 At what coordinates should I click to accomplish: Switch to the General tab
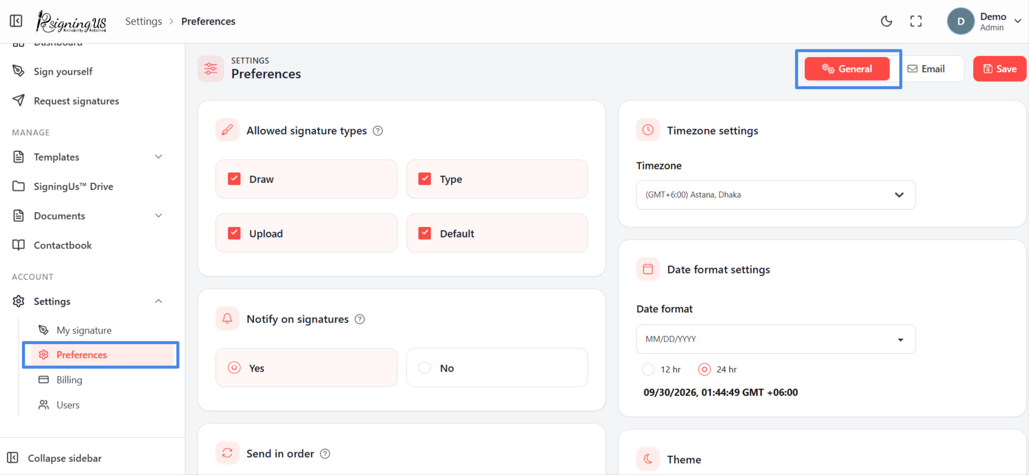(x=847, y=69)
